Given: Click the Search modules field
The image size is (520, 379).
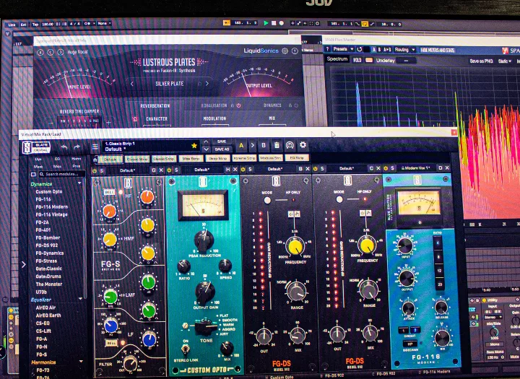Looking at the screenshot, I should [61, 174].
